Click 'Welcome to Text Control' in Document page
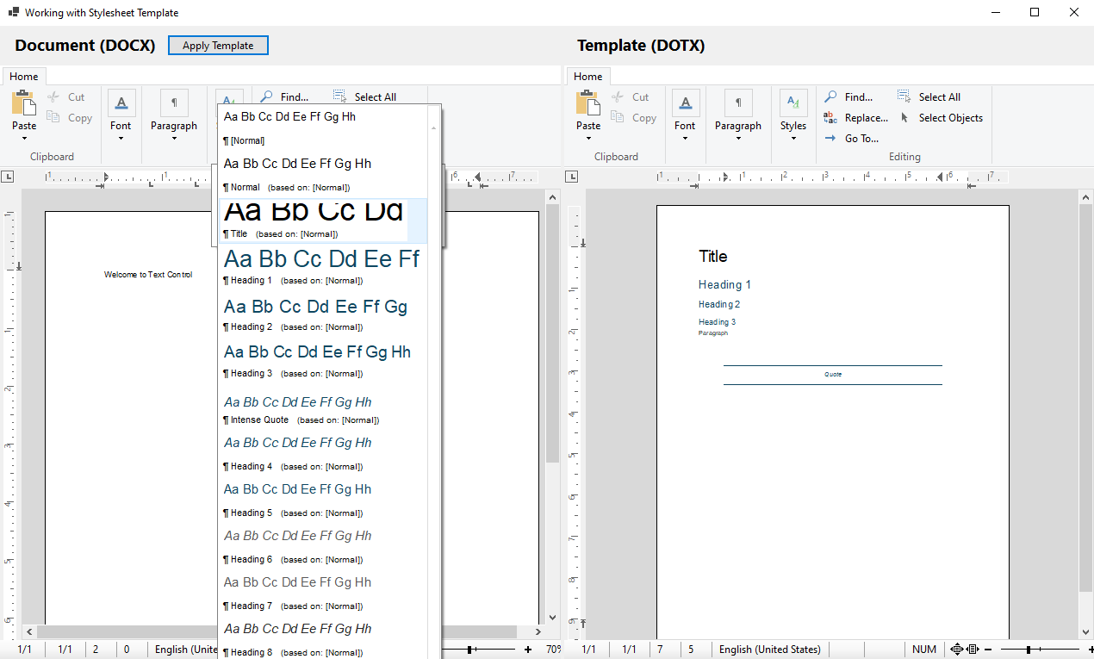1094x659 pixels. (148, 275)
